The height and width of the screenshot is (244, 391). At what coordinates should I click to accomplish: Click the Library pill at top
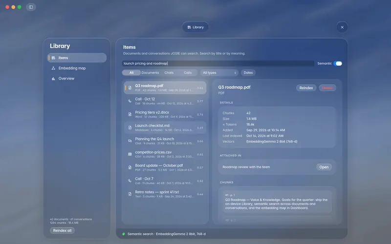point(195,27)
